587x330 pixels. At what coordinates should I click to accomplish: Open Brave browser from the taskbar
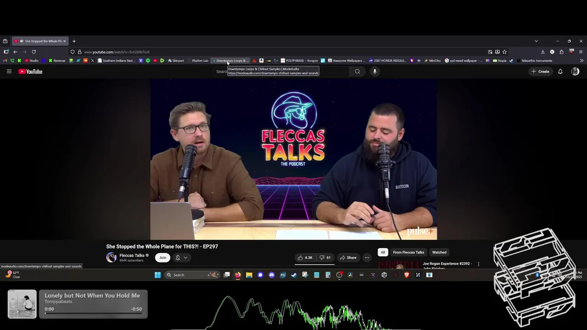[x=407, y=275]
